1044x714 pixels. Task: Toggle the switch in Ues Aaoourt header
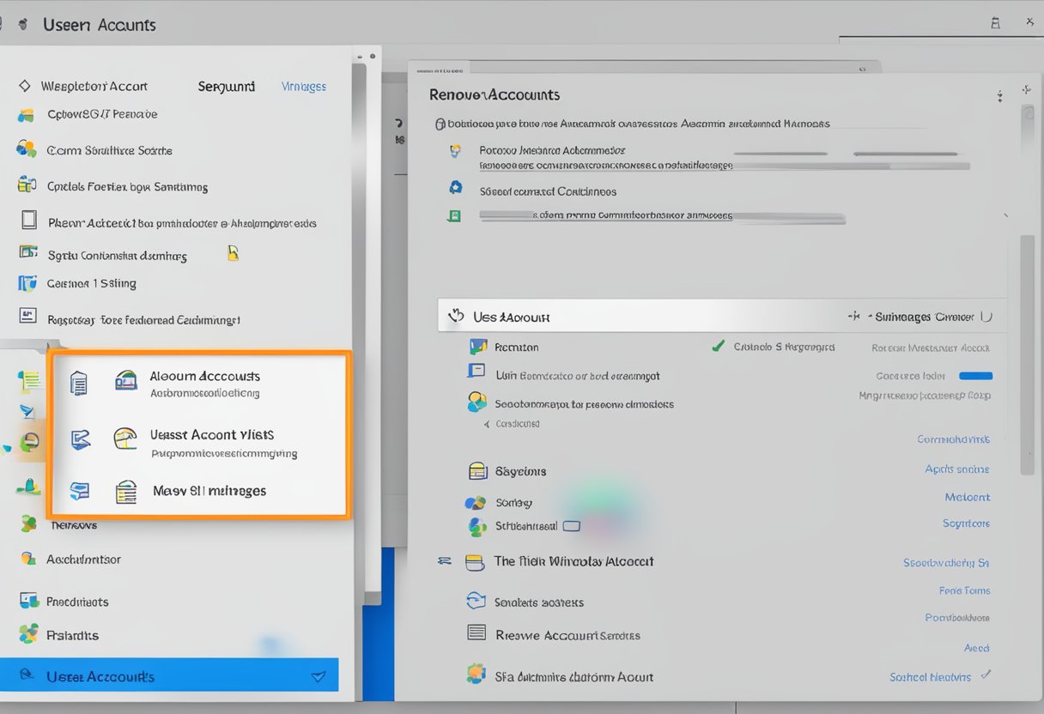986,316
